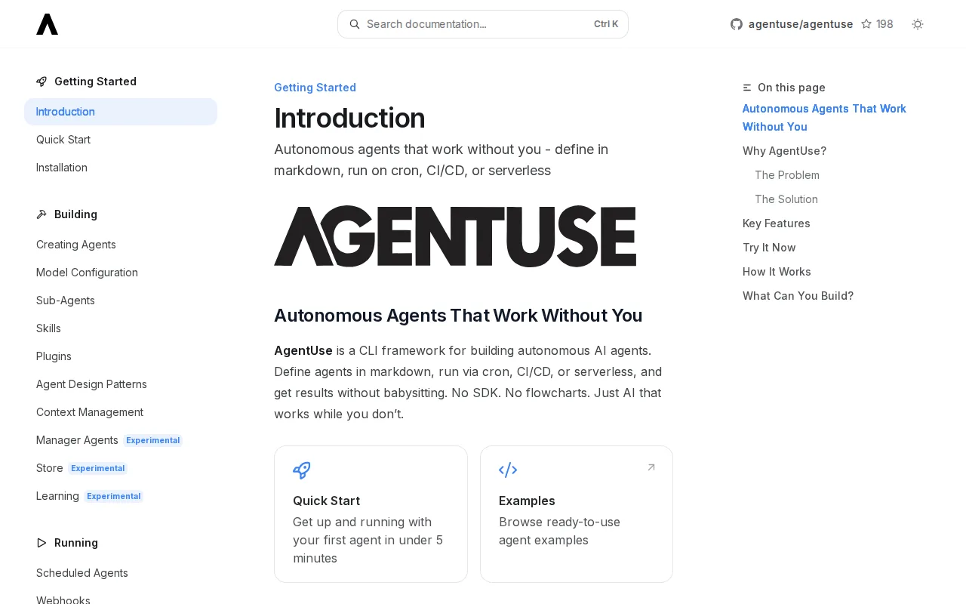The height and width of the screenshot is (604, 966).
Task: Click the code icon in Examples card
Action: [508, 470]
